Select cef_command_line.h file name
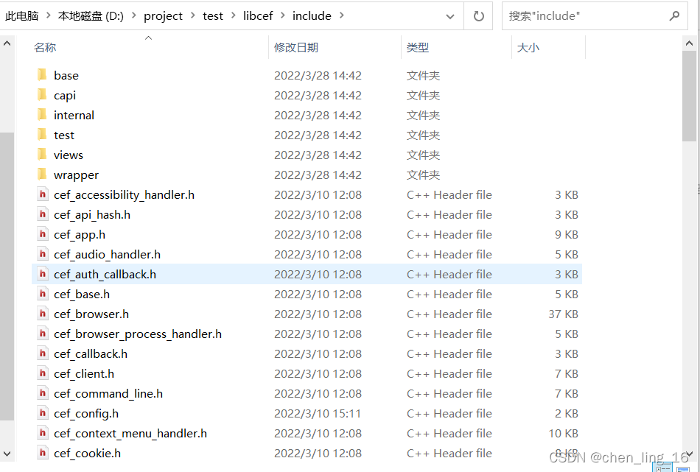This screenshot has width=700, height=472. click(x=108, y=393)
